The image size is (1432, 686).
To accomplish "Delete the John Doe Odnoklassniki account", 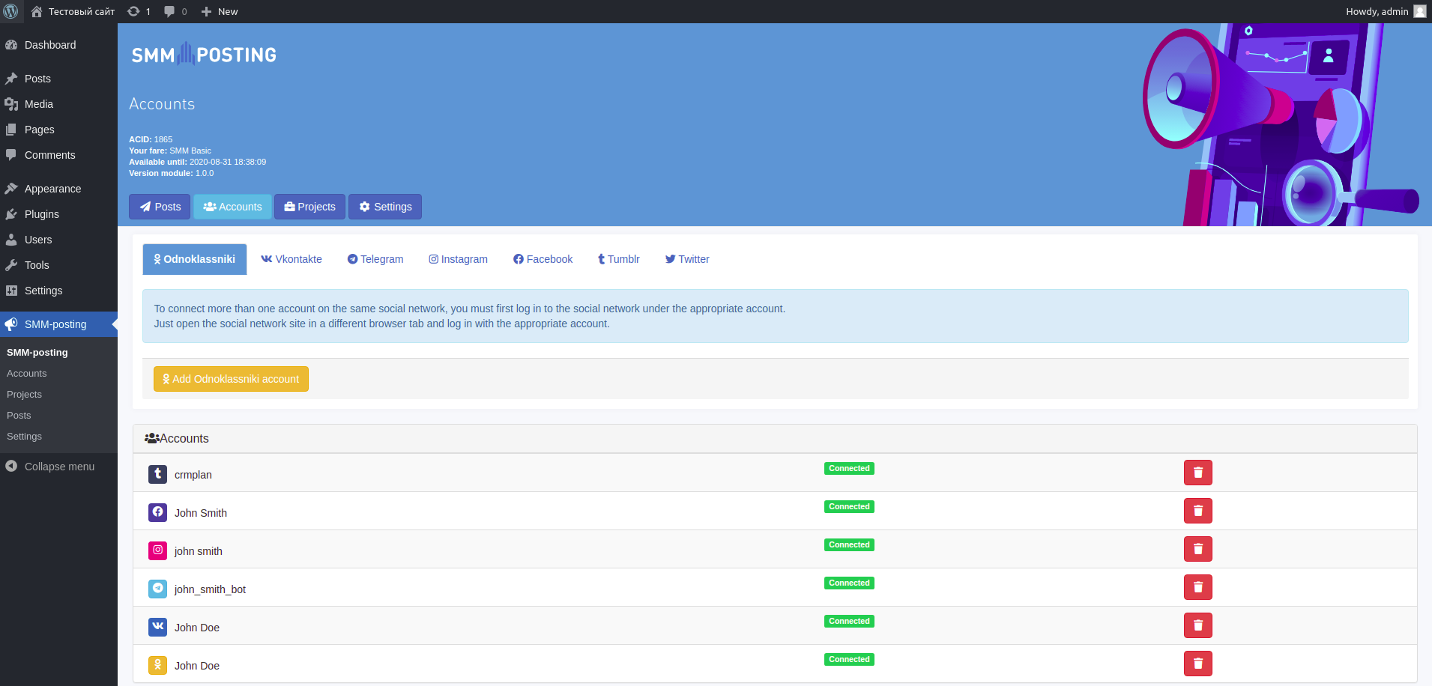I will (1198, 664).
